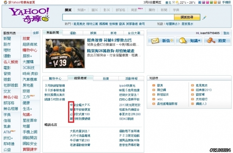Click the 3月熱銷智慧機 link
Viewport: 233px width, 153px height.
(x=55, y=86)
